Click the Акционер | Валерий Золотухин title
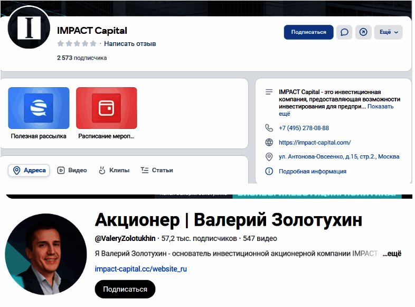 tap(229, 220)
